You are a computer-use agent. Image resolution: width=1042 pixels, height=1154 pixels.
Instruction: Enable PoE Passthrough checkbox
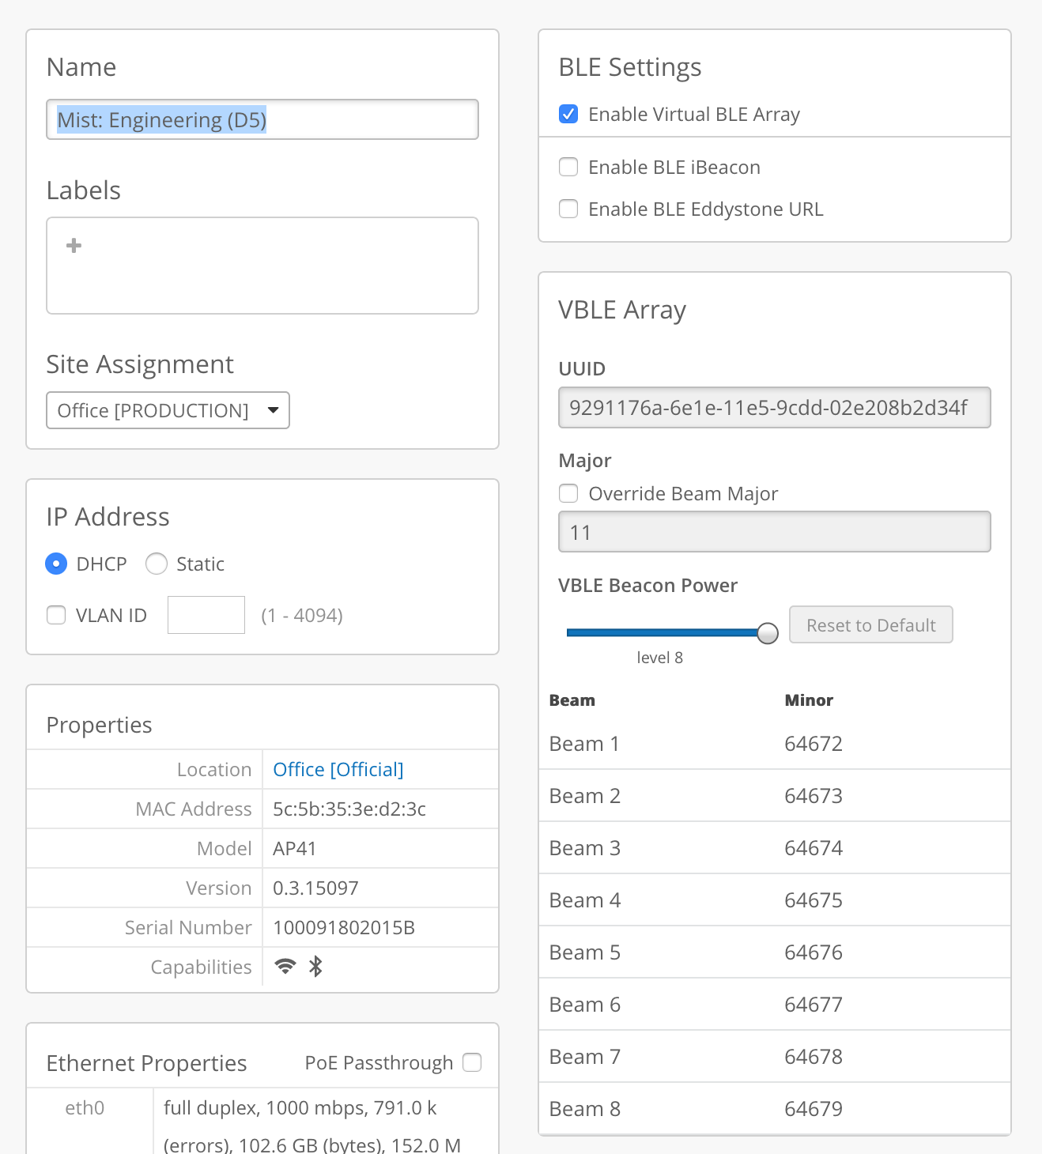click(x=472, y=1062)
